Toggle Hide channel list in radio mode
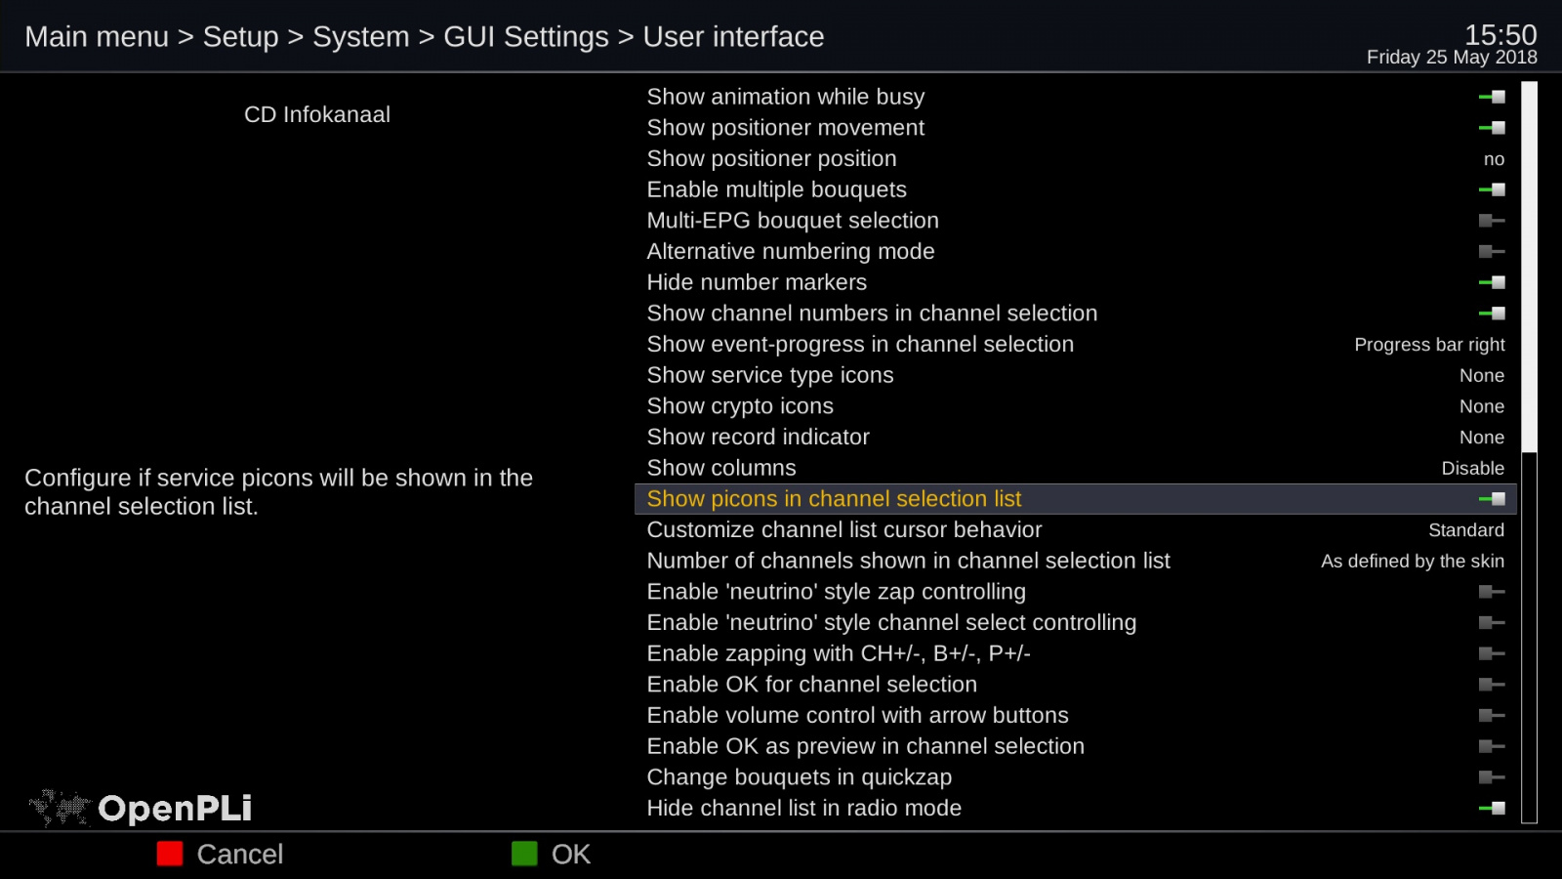The image size is (1562, 879). pos(1492,809)
